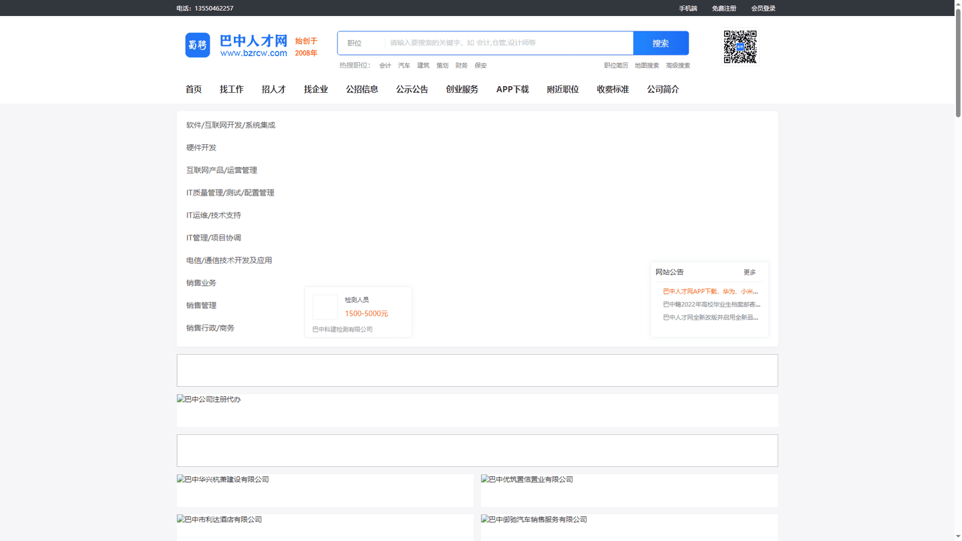
Task: Open the 检测人员 job title
Action: (357, 300)
